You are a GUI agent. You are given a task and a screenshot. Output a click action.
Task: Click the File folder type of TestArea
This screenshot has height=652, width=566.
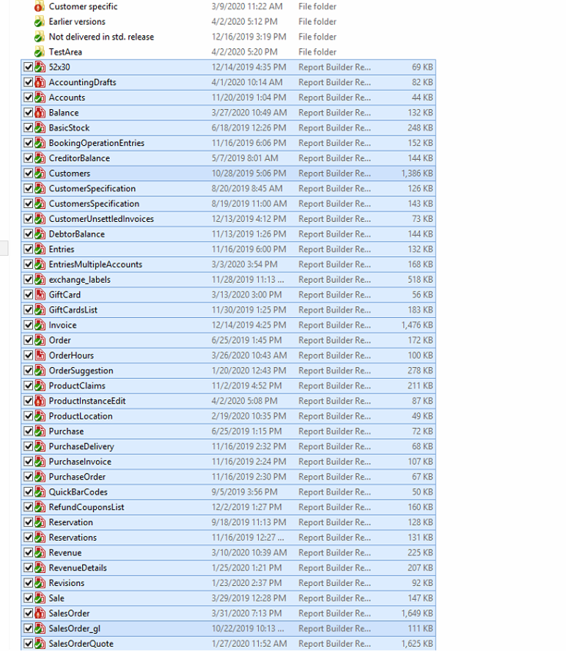coord(317,52)
